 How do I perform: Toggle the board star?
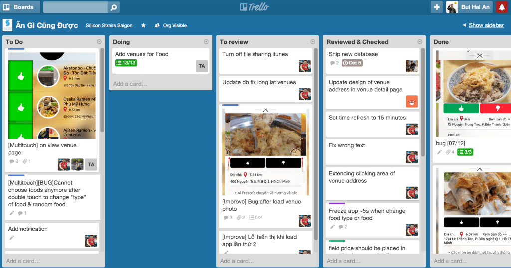143,25
